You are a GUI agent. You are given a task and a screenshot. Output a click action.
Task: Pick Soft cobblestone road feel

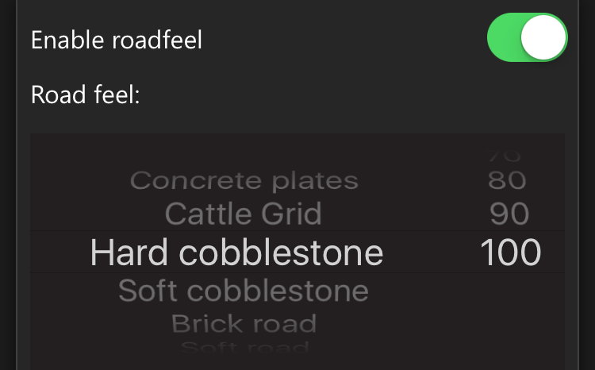click(244, 291)
